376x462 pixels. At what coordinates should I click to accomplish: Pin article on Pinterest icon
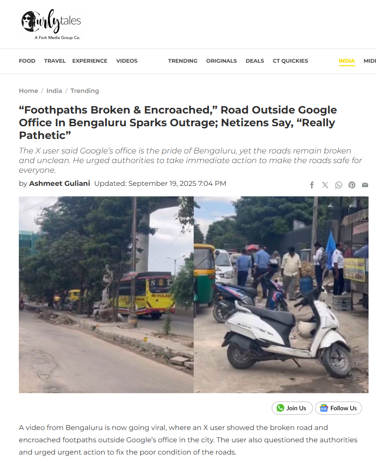pos(352,185)
